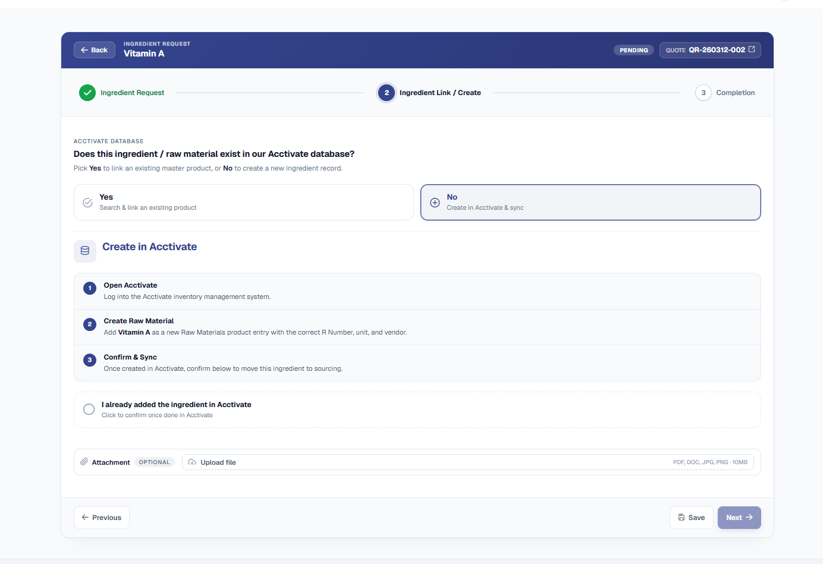Save the ingredient request
This screenshot has height=564, width=823.
(692, 518)
